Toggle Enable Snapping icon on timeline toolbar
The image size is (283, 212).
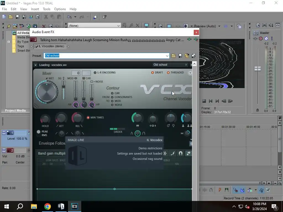pos(235,190)
